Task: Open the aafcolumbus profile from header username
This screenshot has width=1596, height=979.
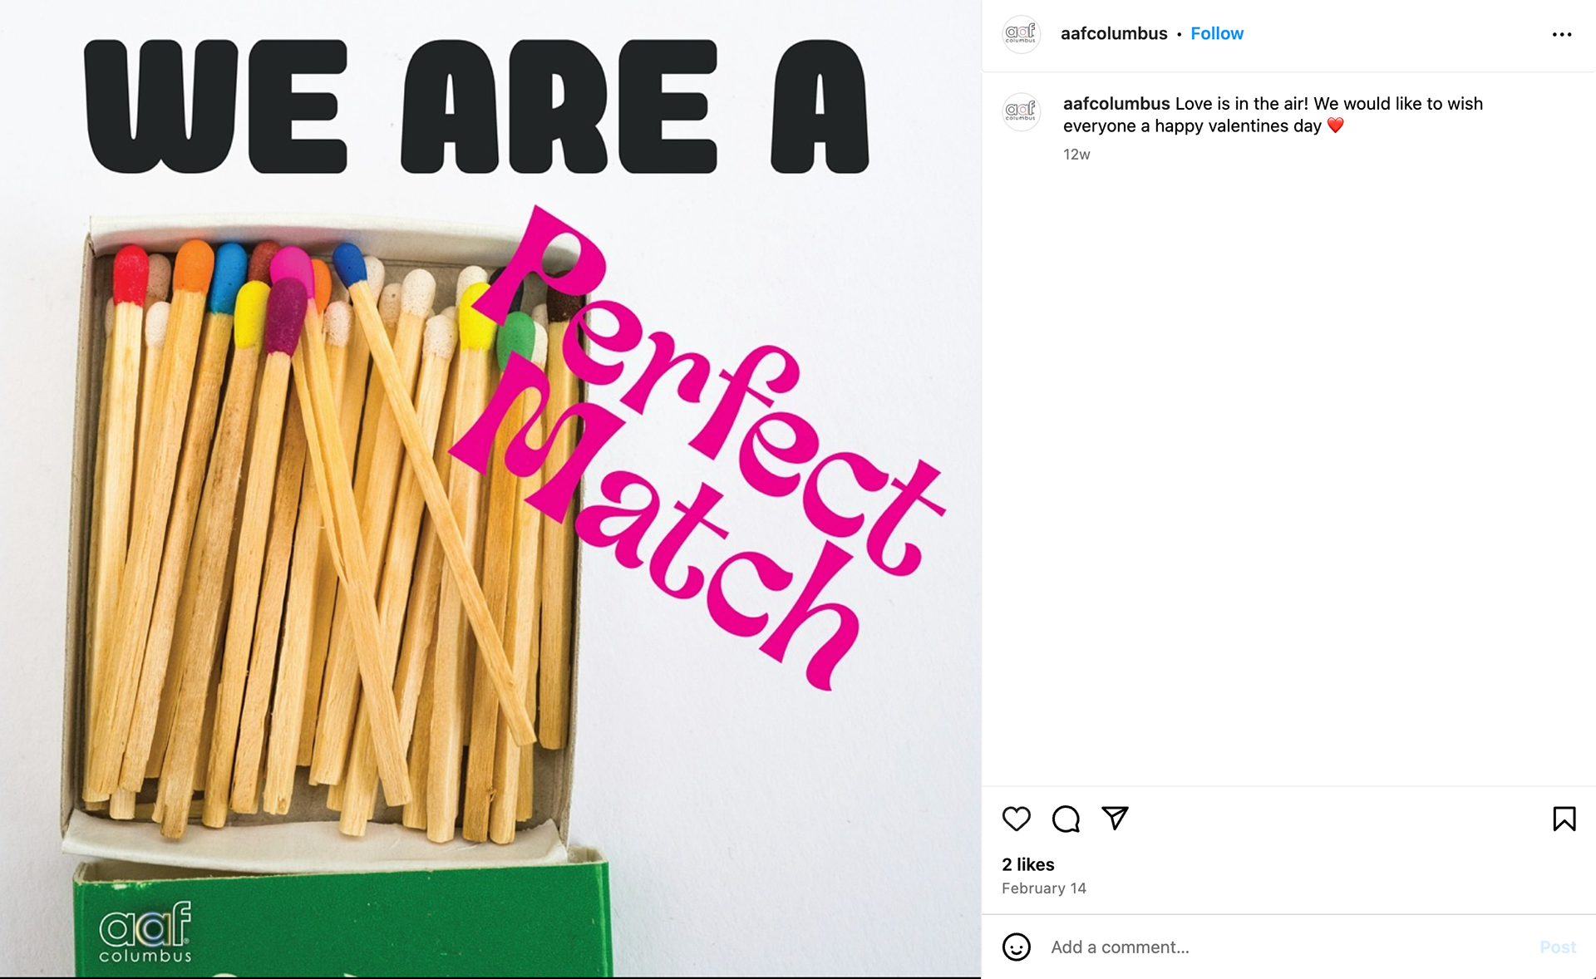Action: (x=1114, y=33)
